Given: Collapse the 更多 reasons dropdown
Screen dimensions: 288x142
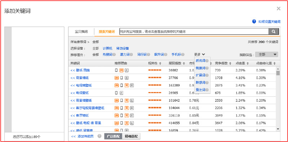Looking at the screenshot, I should (x=199, y=55).
